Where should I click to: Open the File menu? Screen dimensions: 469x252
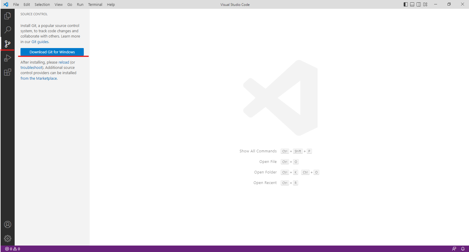pos(16,4)
